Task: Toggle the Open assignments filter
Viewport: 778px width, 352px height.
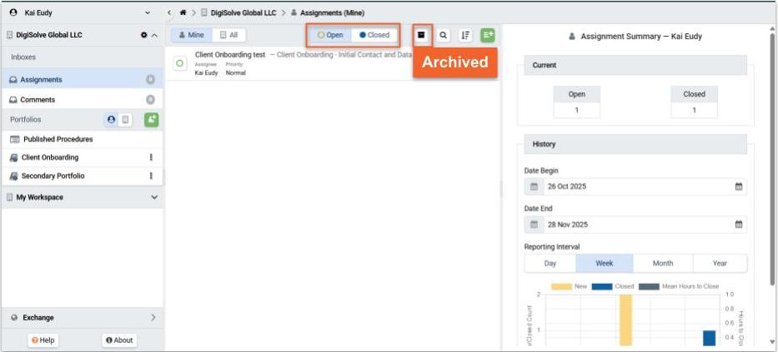Action: (330, 35)
